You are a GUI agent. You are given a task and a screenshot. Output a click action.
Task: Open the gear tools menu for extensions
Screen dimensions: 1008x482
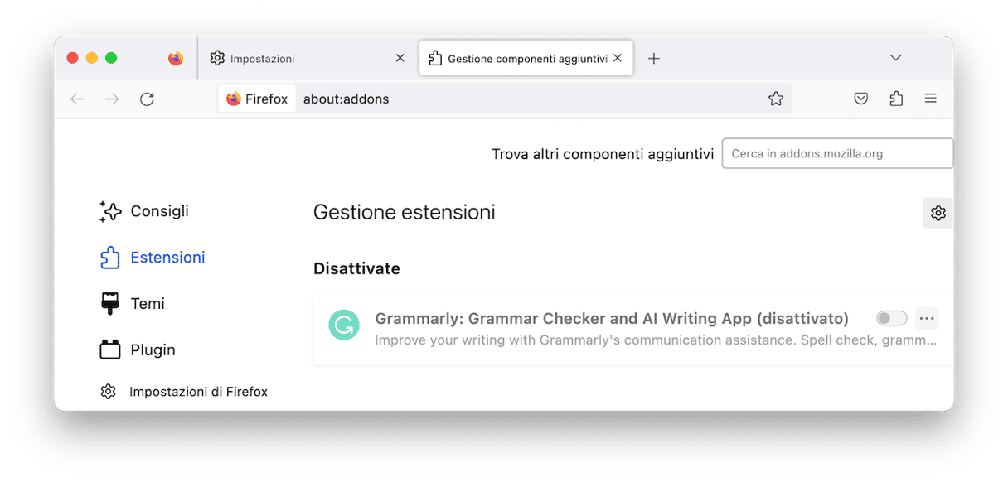938,213
